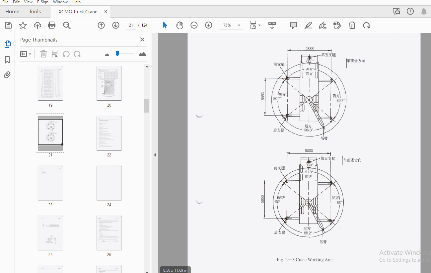This screenshot has height=273, width=431.
Task: Select page 19 thumbnail
Action: tap(50, 83)
